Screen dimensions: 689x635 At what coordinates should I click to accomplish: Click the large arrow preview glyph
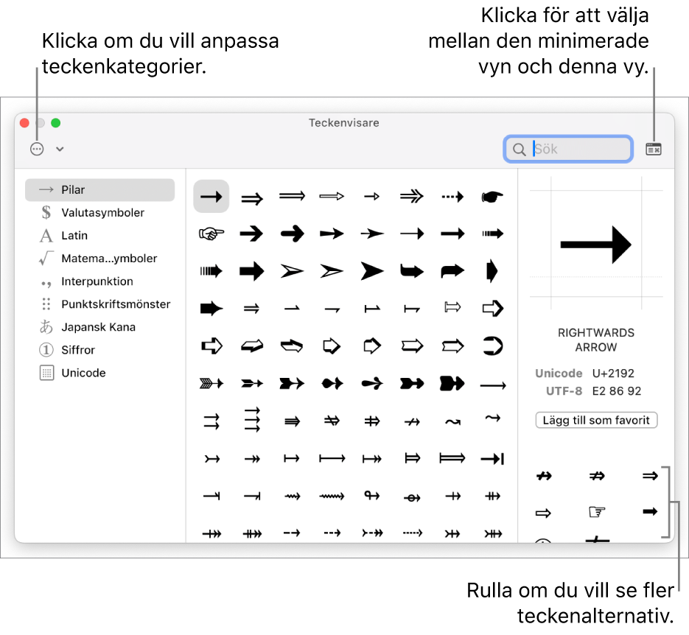coord(596,245)
